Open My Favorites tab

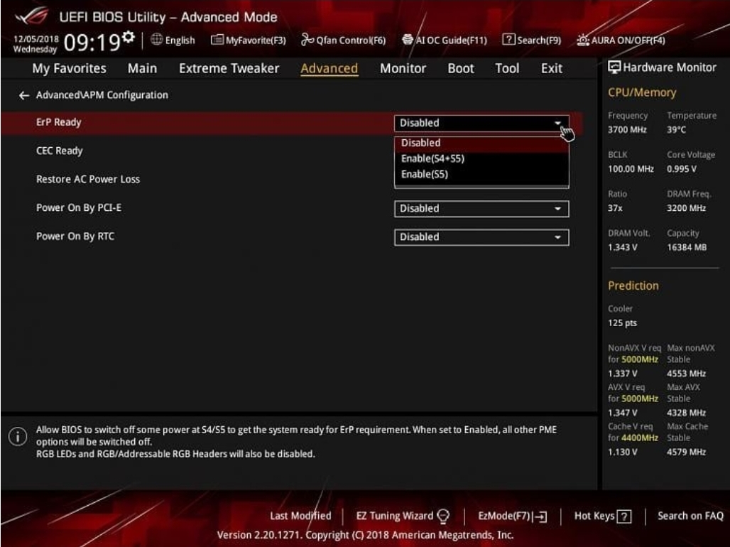(x=69, y=68)
